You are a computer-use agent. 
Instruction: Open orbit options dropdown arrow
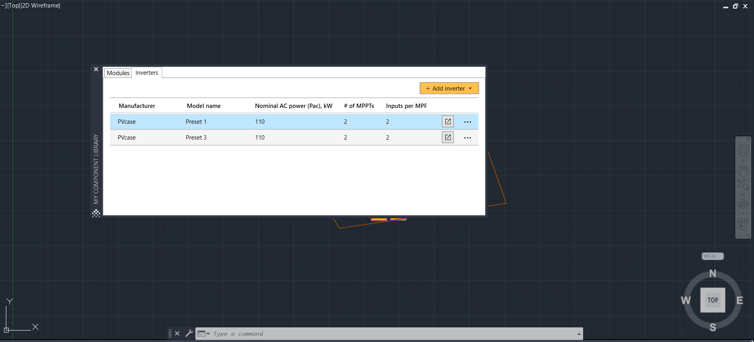(x=743, y=213)
